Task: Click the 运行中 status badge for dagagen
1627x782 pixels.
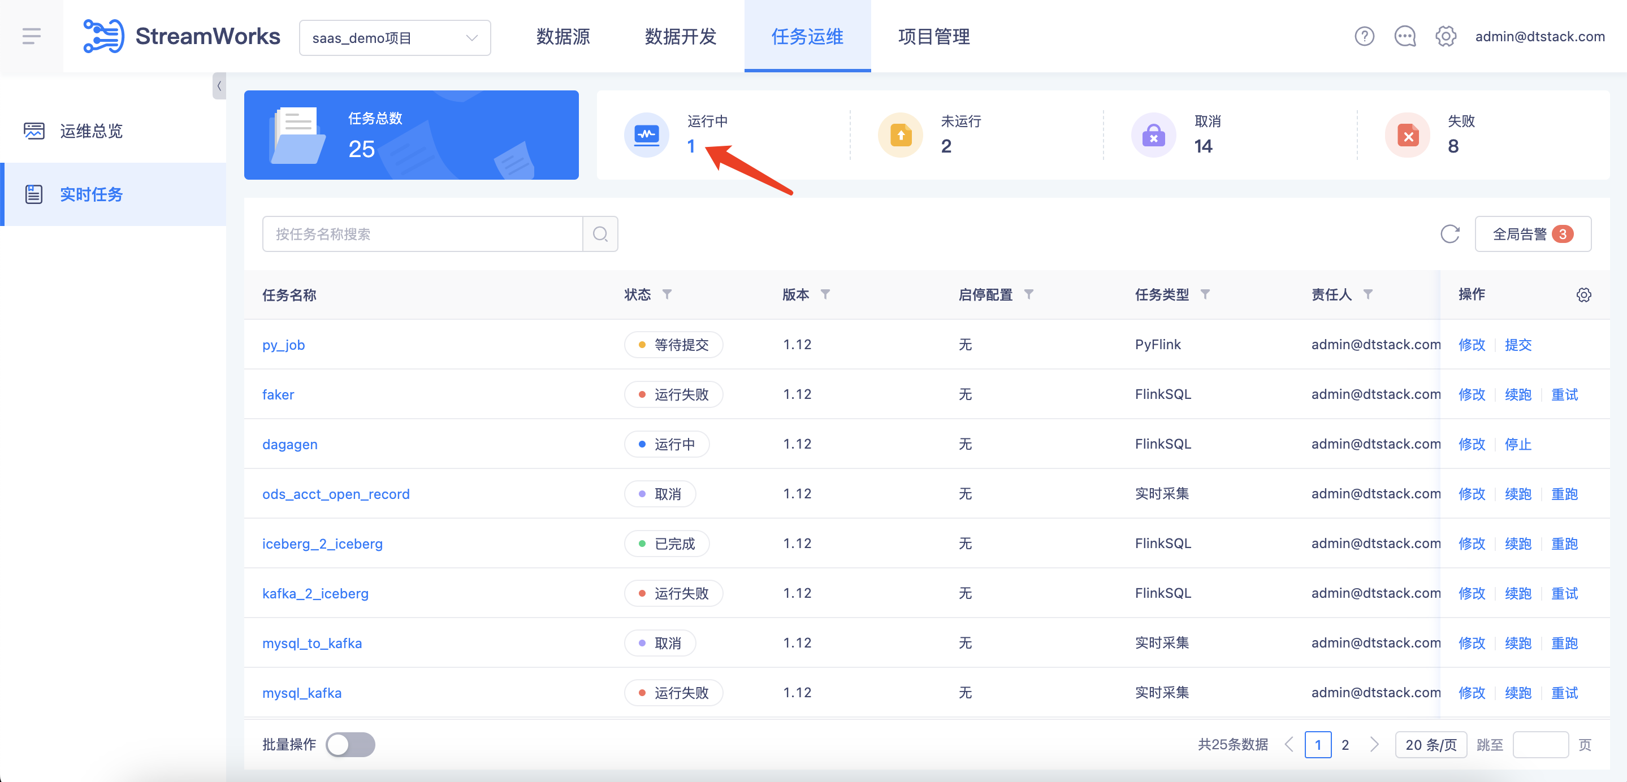Action: (x=667, y=444)
